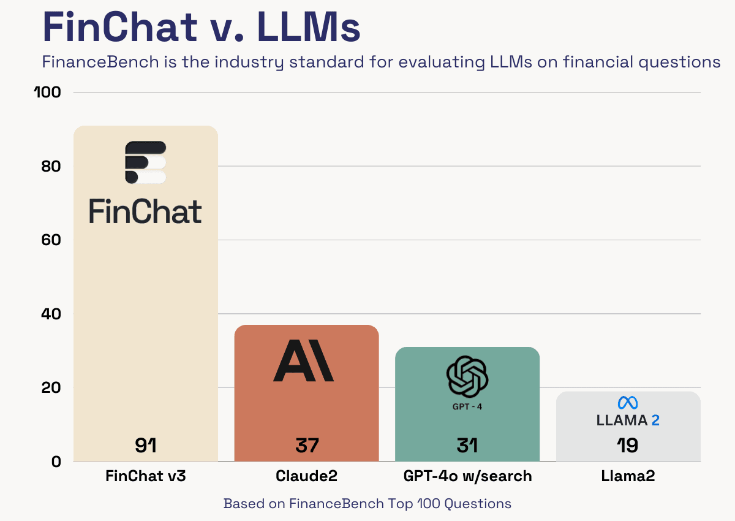Click the OpenAI knot logo
The image size is (735, 521).
pyautogui.click(x=467, y=377)
